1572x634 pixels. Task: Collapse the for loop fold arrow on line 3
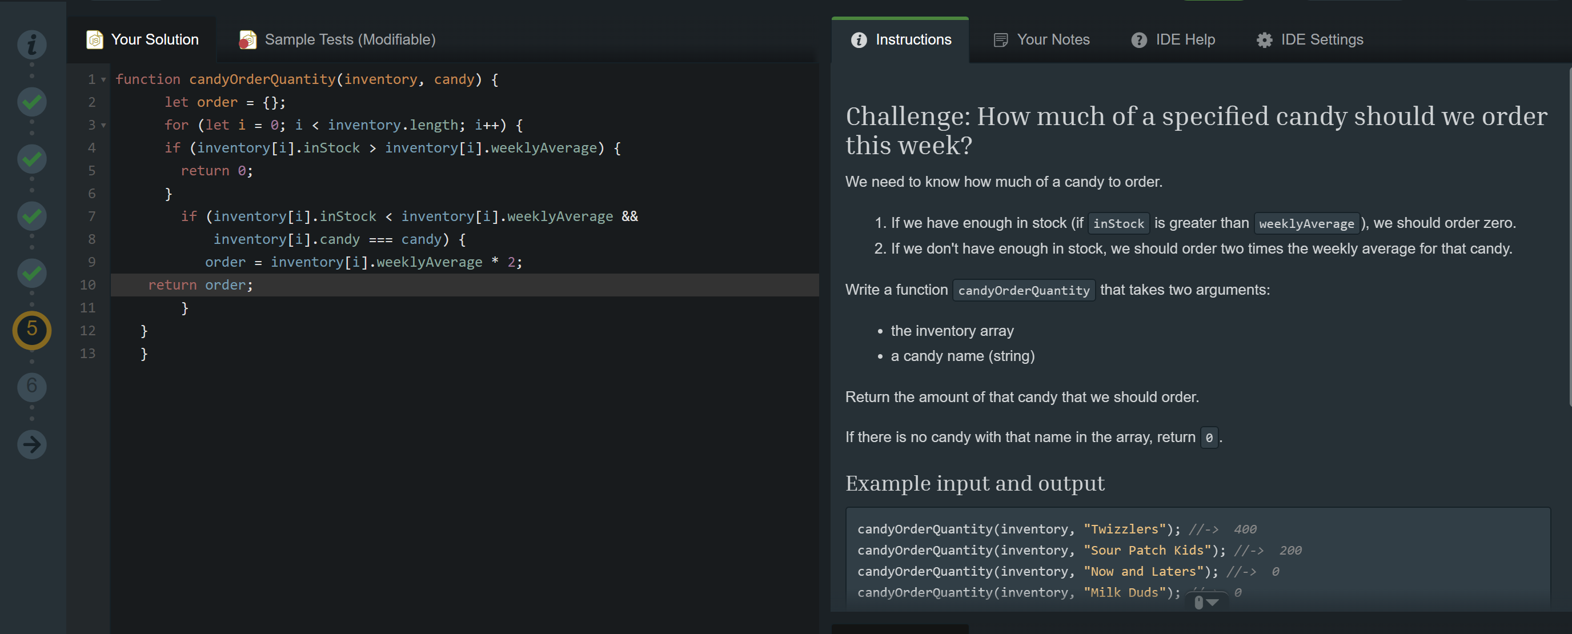[x=104, y=126]
